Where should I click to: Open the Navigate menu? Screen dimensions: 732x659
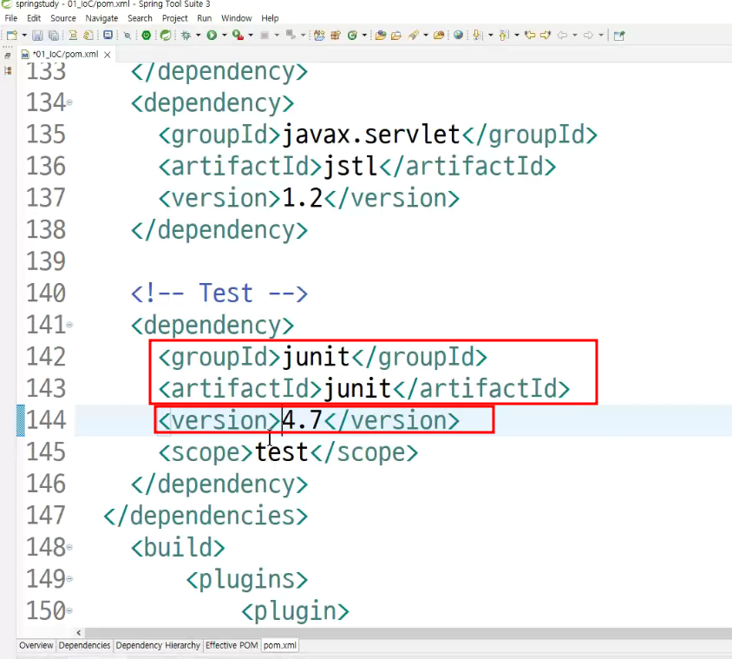coord(101,18)
